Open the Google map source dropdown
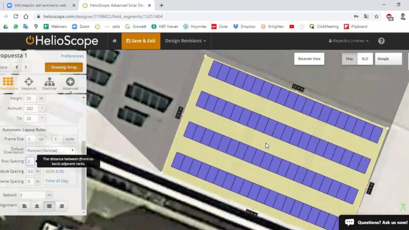409x230 pixels. (388, 59)
